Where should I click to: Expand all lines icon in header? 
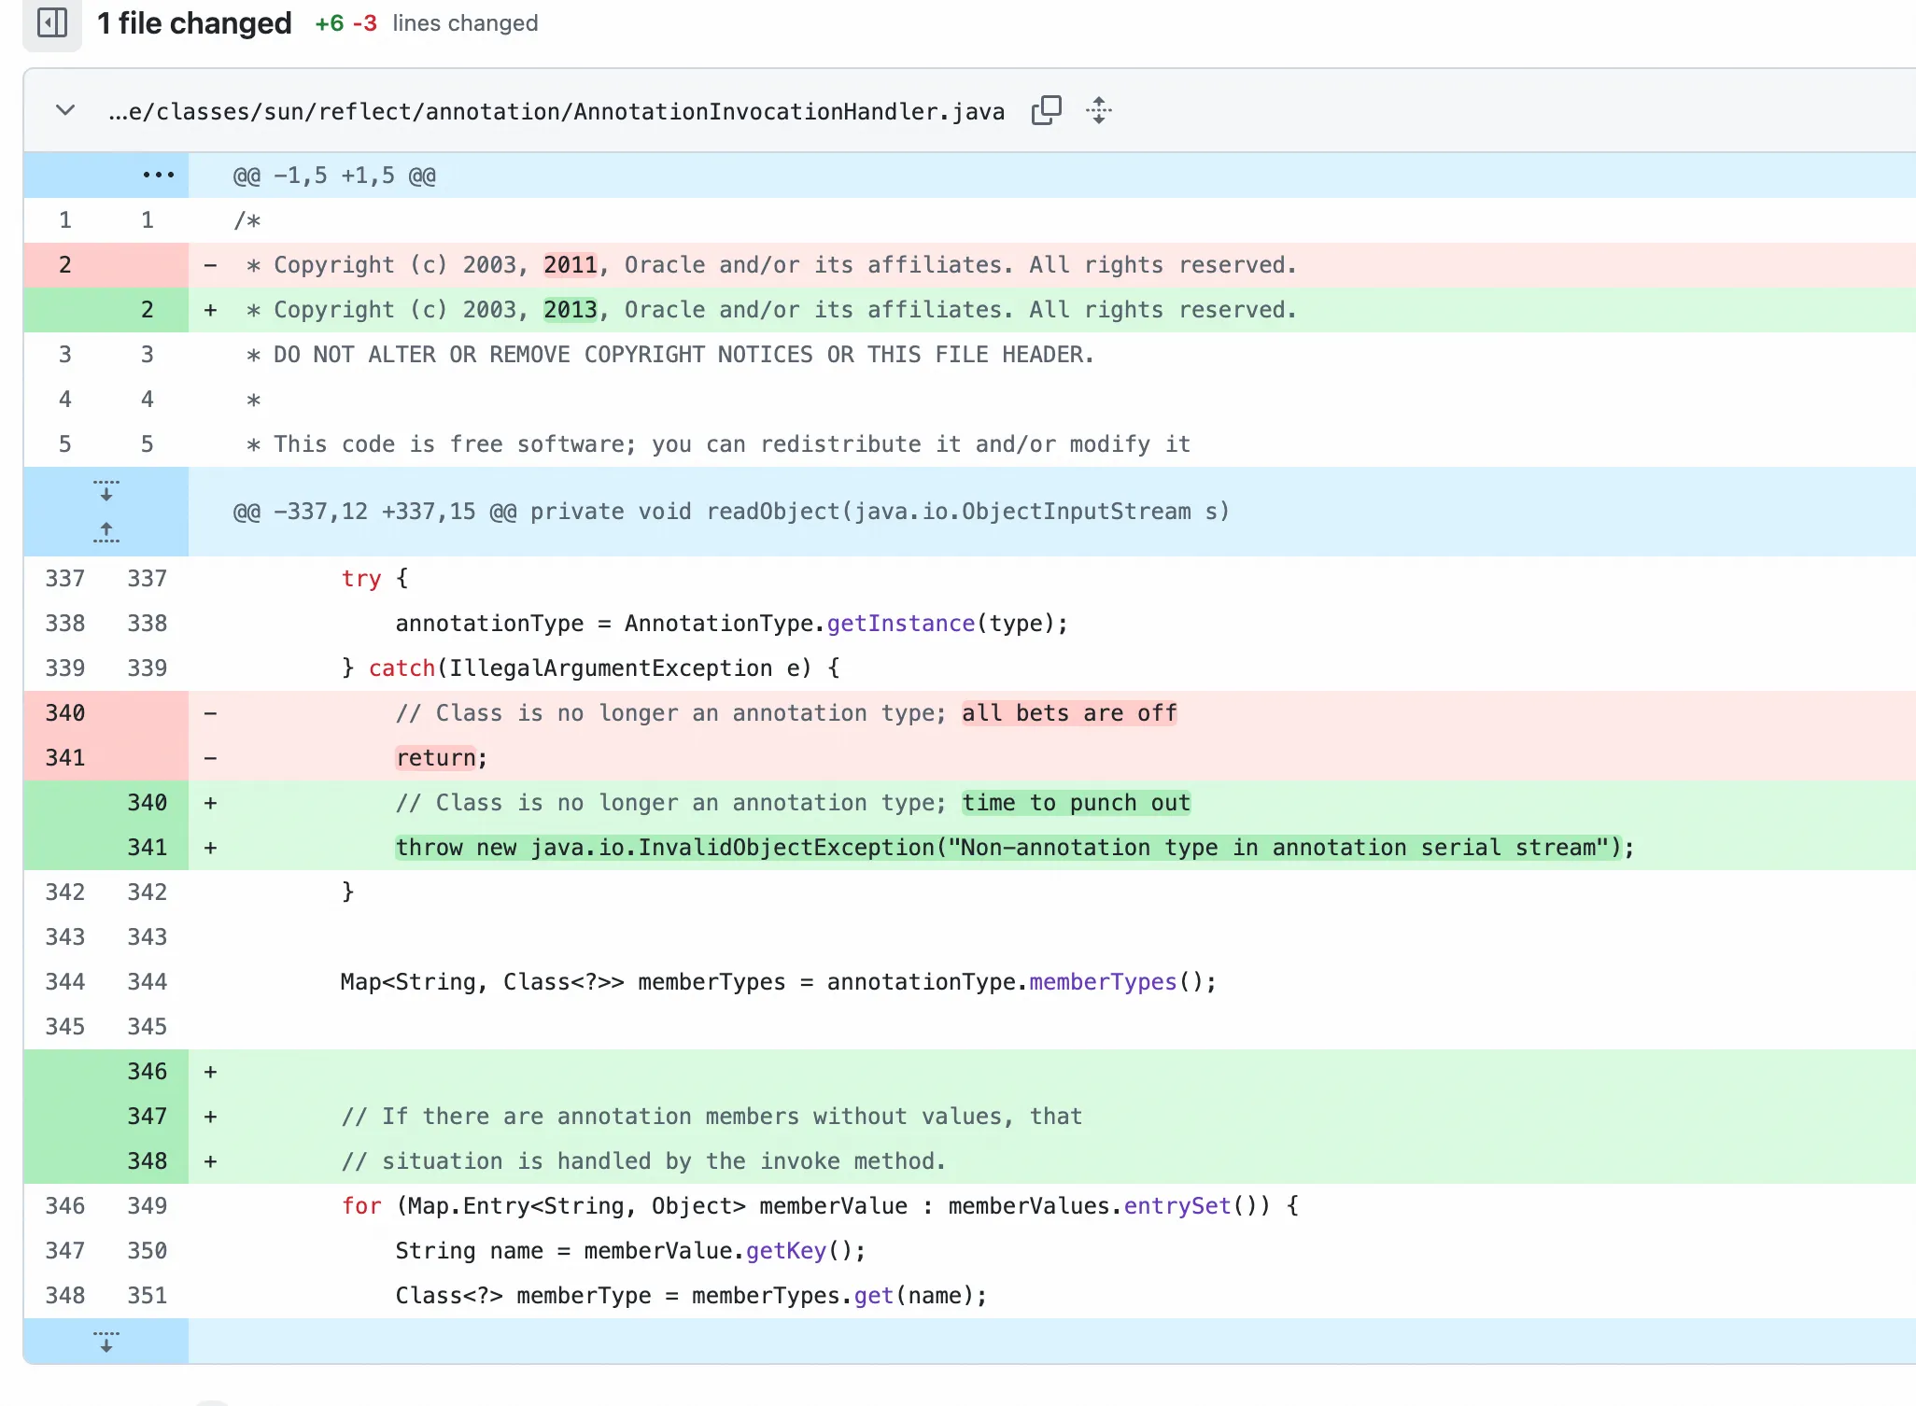(x=1099, y=110)
